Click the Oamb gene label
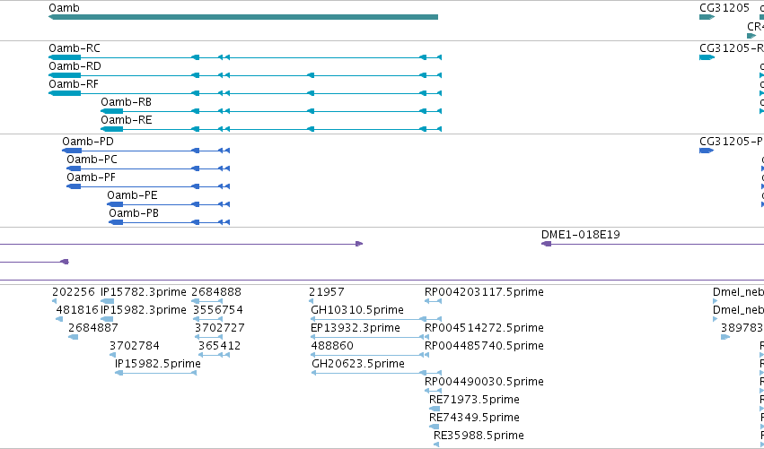This screenshot has width=764, height=449. tap(64, 8)
